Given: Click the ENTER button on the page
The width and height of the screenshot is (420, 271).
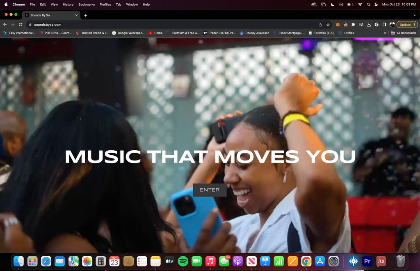Looking at the screenshot, I should (x=210, y=190).
